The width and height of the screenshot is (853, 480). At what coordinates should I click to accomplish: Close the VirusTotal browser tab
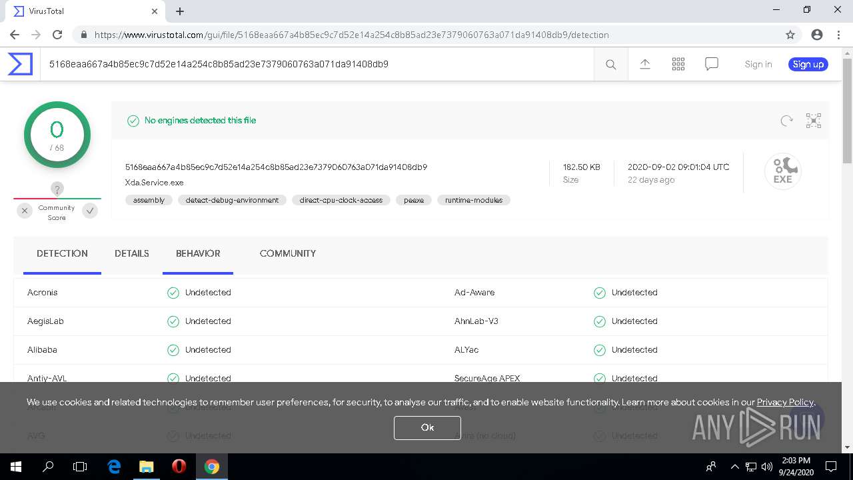pyautogui.click(x=155, y=11)
